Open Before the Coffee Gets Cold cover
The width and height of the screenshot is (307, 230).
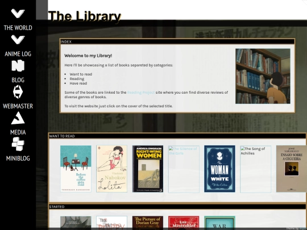point(76,169)
